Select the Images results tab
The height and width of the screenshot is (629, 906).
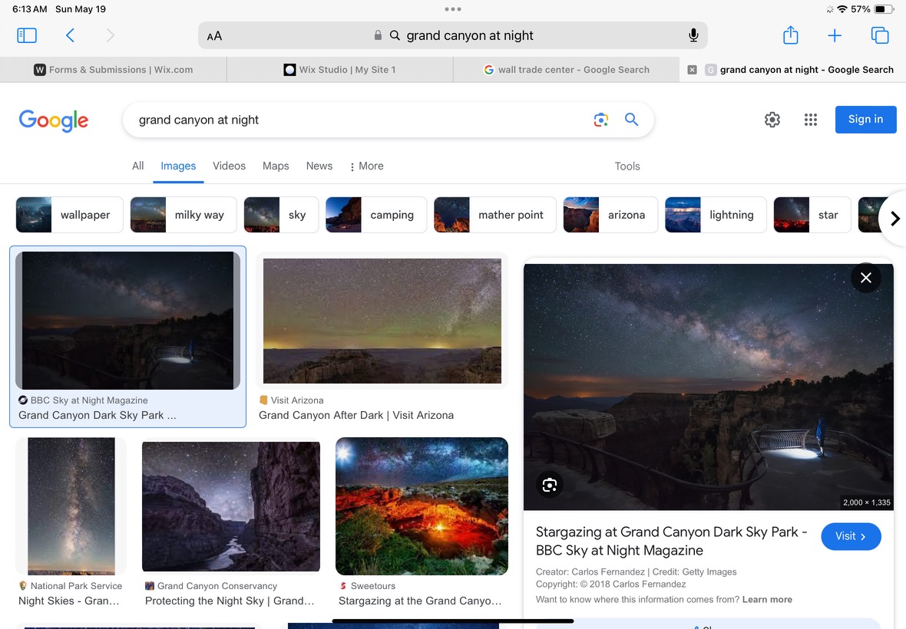click(178, 166)
